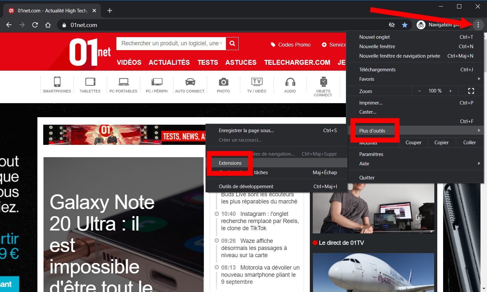487x292 pixels.
Task: Open the VIDÉOS navigation link
Action: tap(129, 62)
